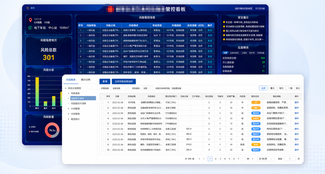Click the 未整改 status tag in row 4
Viewport: 325px width, 174px height.
(256, 119)
